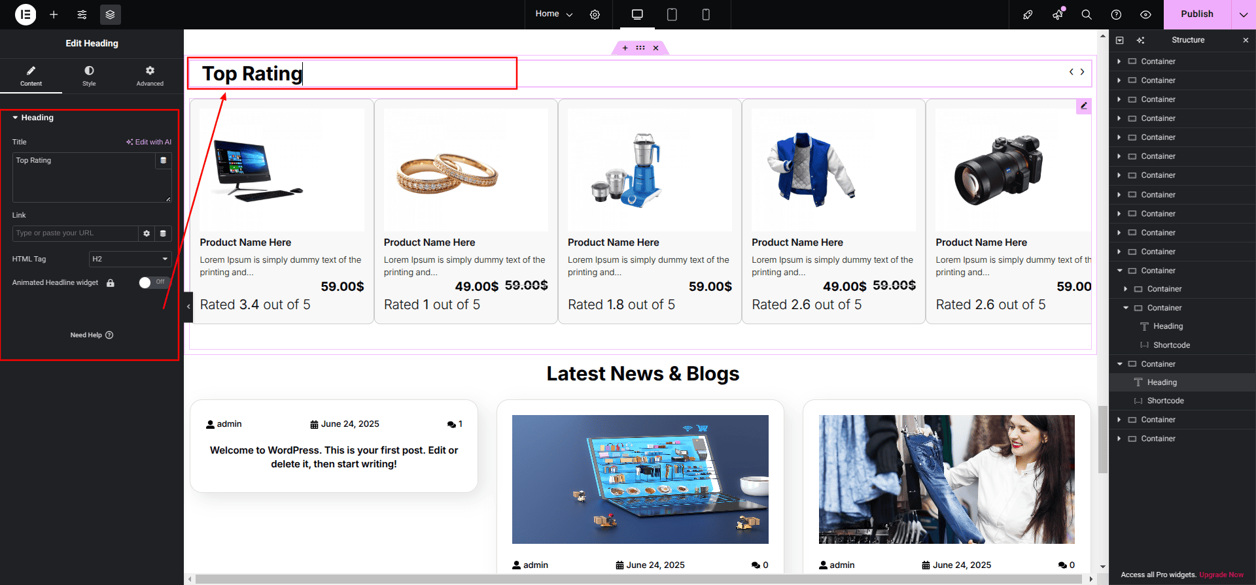Toggle the Structure layers icon in top bar
The height and width of the screenshot is (585, 1256).
coord(110,14)
